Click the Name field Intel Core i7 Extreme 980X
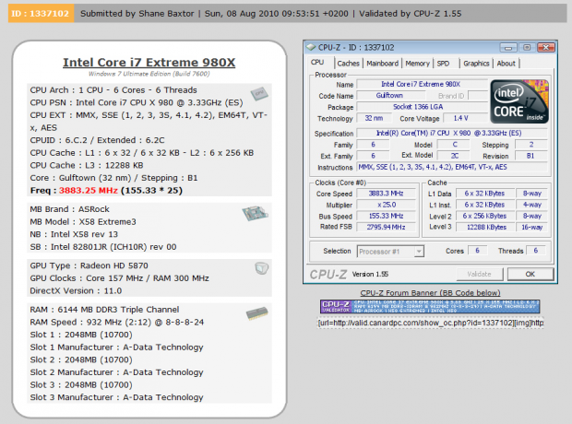Screen dimensions: 572x424 point(422,84)
